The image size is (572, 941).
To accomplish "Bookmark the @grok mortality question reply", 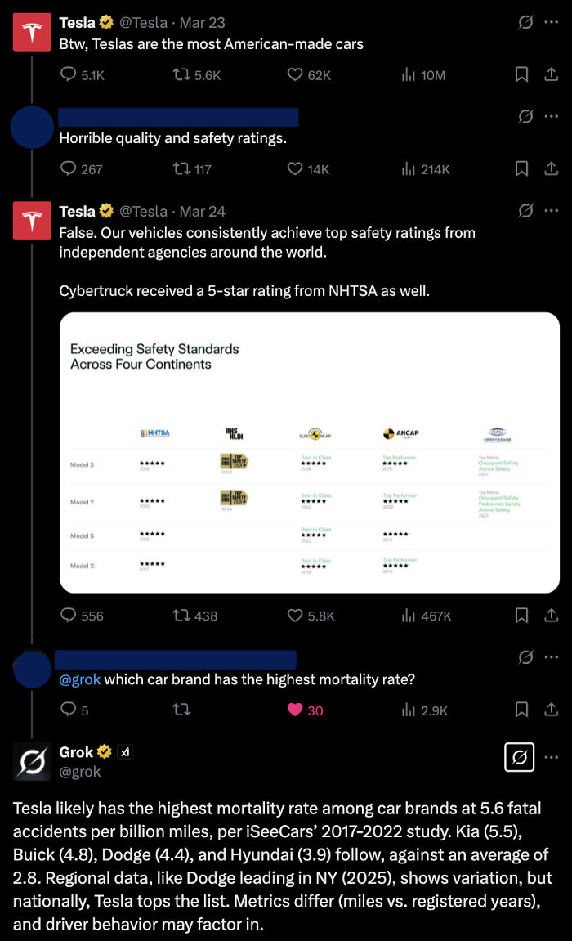I will tap(521, 710).
